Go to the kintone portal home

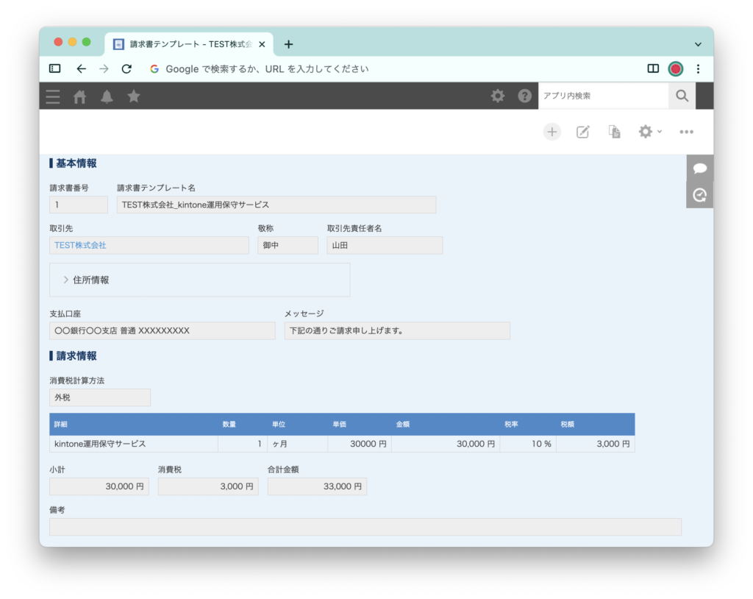click(79, 96)
